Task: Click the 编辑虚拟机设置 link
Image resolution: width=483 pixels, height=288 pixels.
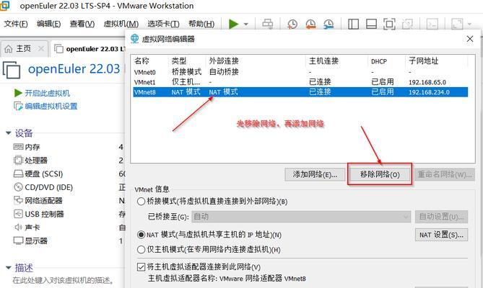Action: coord(51,107)
